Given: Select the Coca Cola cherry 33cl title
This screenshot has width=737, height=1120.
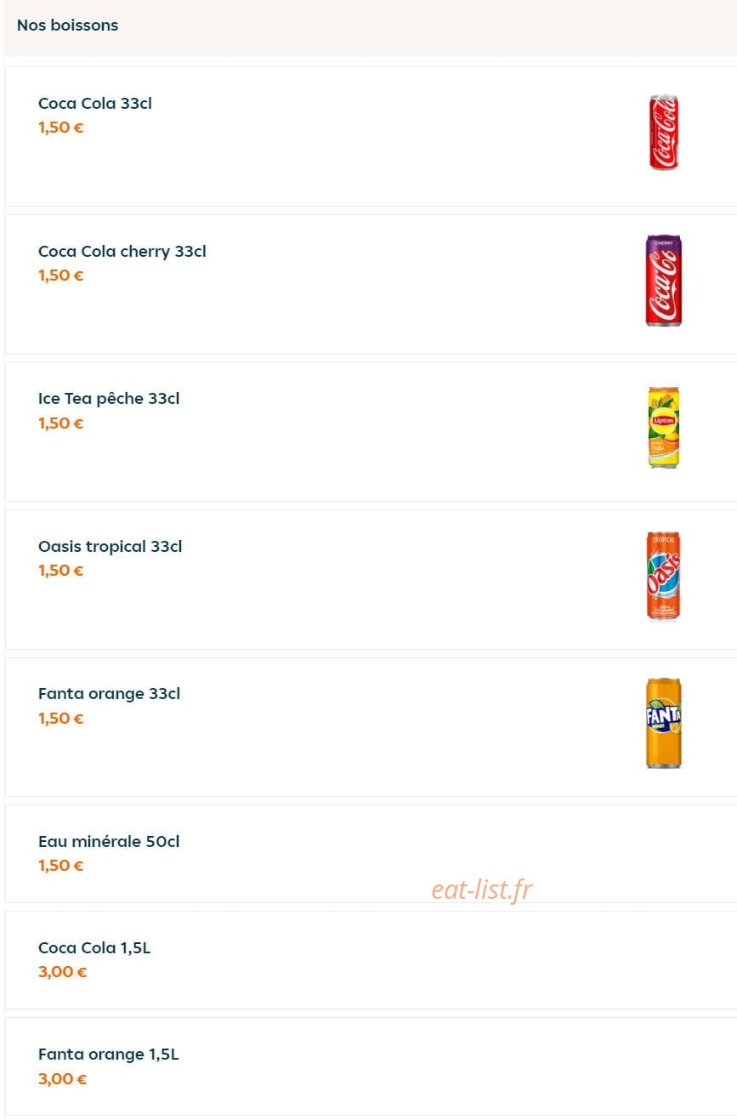Looking at the screenshot, I should (122, 252).
